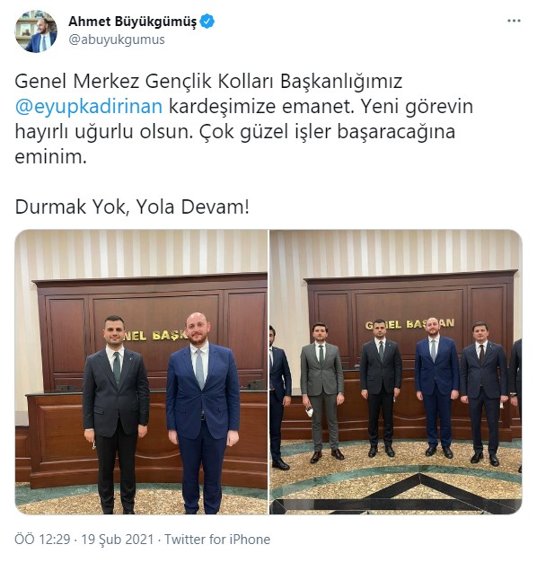The width and height of the screenshot is (537, 562).
Task: Click the tweet text starting 'Genel Merkez'
Action: pyautogui.click(x=243, y=119)
